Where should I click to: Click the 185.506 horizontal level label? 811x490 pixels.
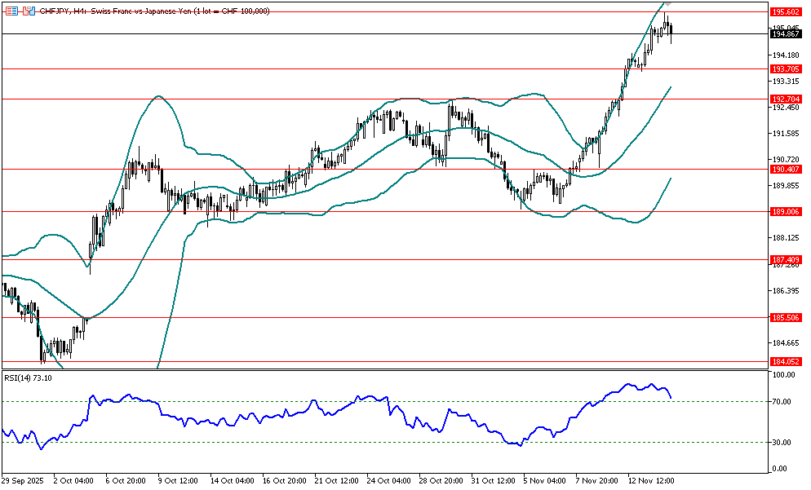[784, 317]
